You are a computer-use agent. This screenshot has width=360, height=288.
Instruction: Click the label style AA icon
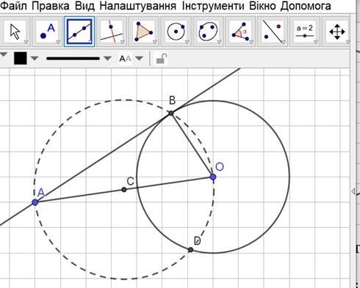pyautogui.click(x=125, y=59)
